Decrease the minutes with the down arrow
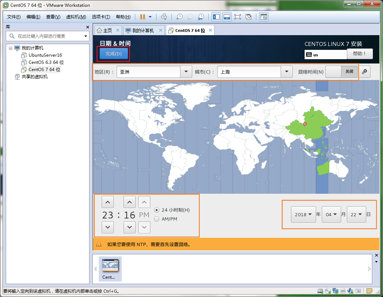 point(130,227)
